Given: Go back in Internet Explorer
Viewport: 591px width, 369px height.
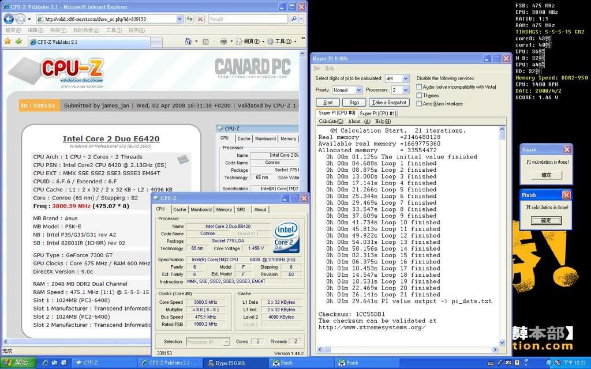Looking at the screenshot, I should coord(8,19).
